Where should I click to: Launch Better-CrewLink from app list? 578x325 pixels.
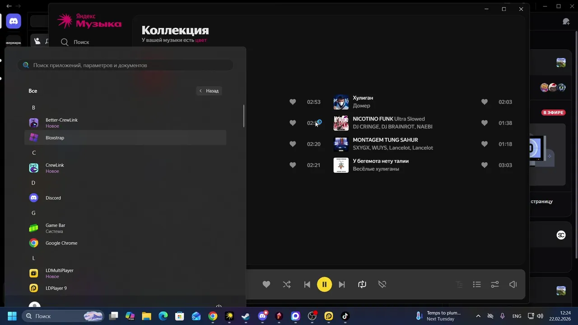coord(125,123)
